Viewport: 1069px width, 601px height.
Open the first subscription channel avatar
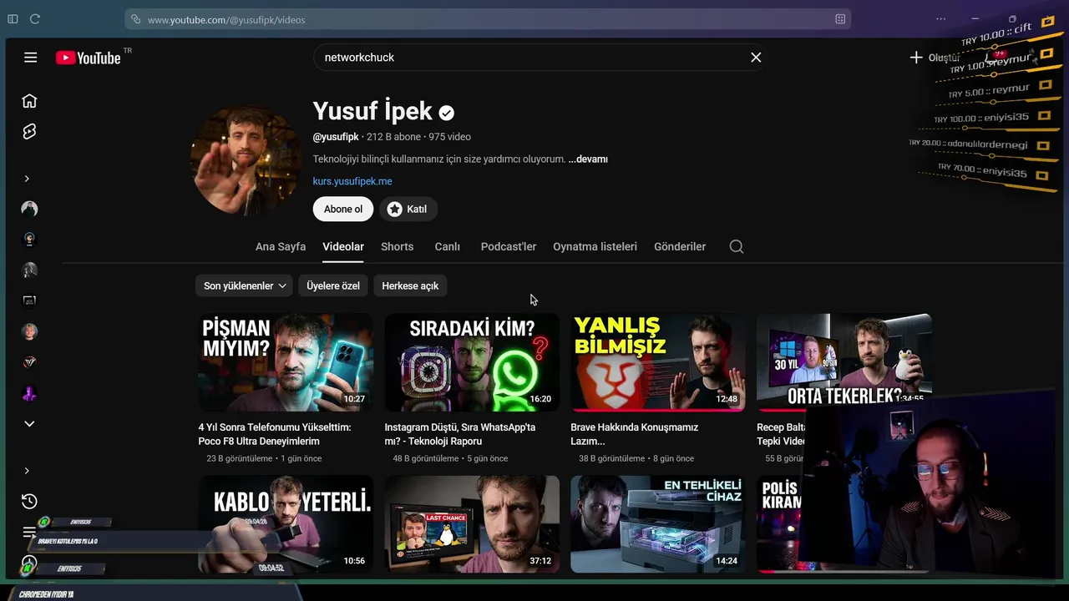[x=29, y=209]
